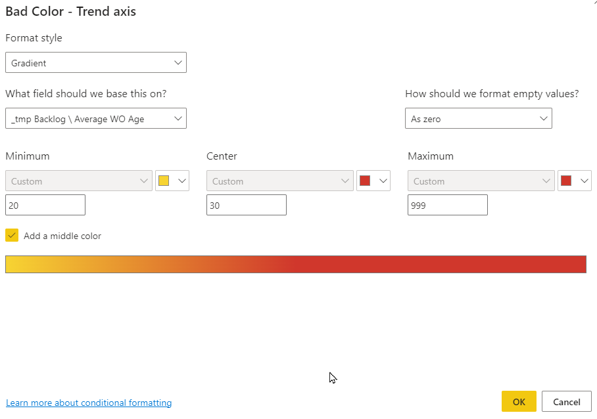Click the 'Center' heading label
Screen dimensions: 597x419
pos(222,156)
